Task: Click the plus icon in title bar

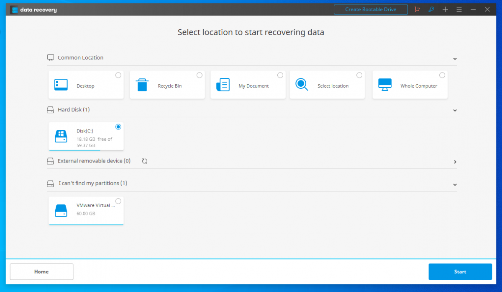Action: coord(446,10)
